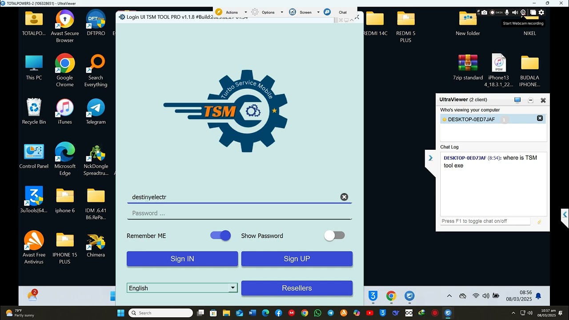Open the Search Everything desktop shortcut

pyautogui.click(x=96, y=70)
